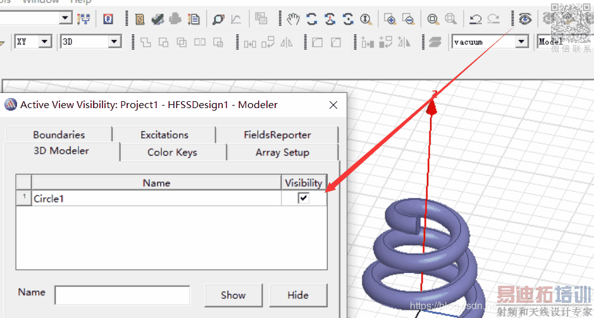The height and width of the screenshot is (318, 594).
Task: Click the Chamfer edge icon
Action: coord(336,42)
